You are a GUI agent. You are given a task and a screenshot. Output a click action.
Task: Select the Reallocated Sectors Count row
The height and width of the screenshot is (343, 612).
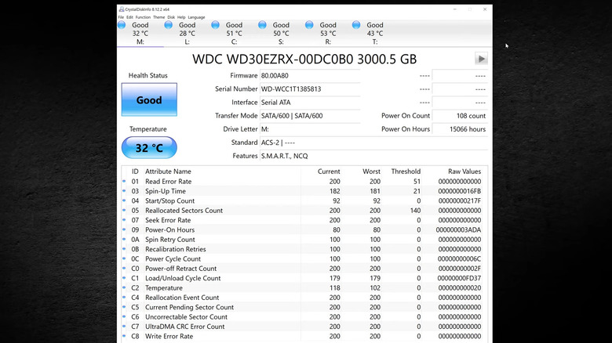306,211
